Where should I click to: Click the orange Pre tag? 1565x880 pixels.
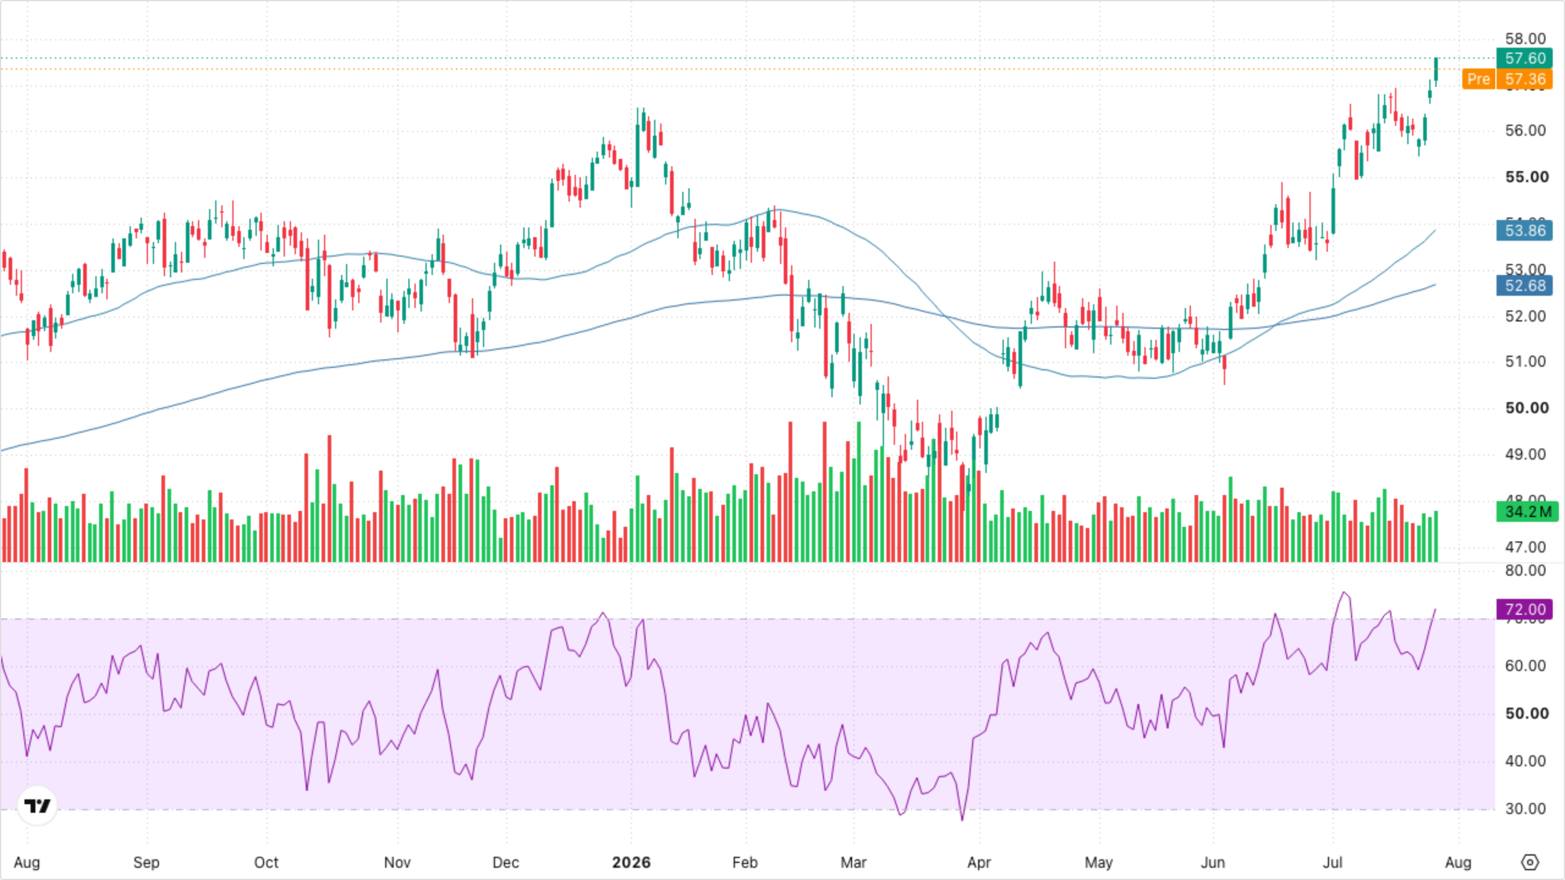pos(1478,79)
